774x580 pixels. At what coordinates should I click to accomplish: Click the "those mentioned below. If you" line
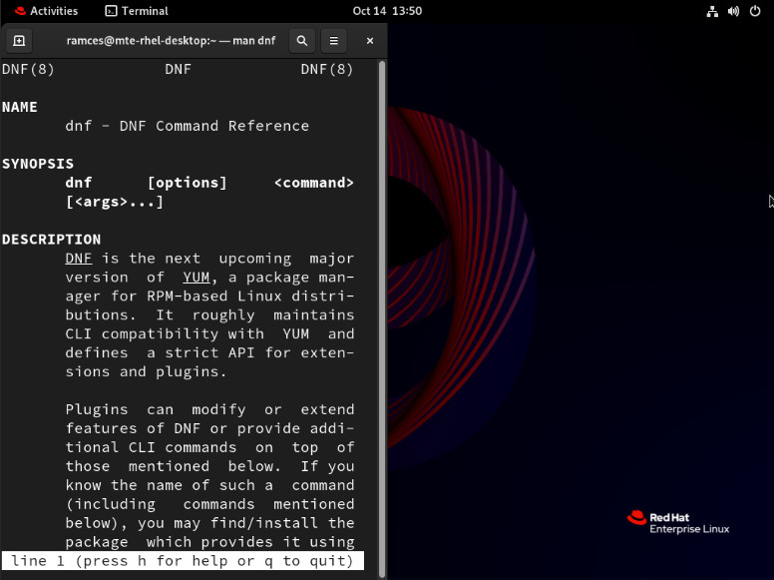pos(209,466)
